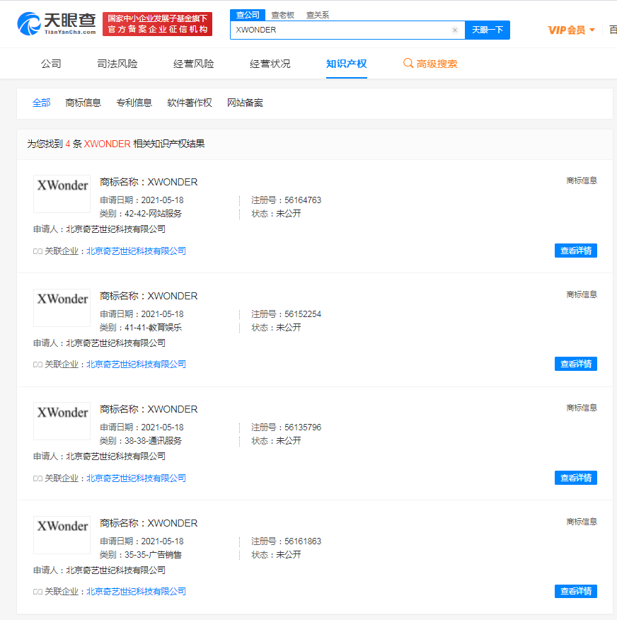Click the 天眼一下 search button
The height and width of the screenshot is (620, 617).
(488, 30)
